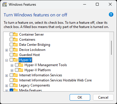Uncheck the Media Features checkbox
The image size is (117, 104).
(11, 90)
